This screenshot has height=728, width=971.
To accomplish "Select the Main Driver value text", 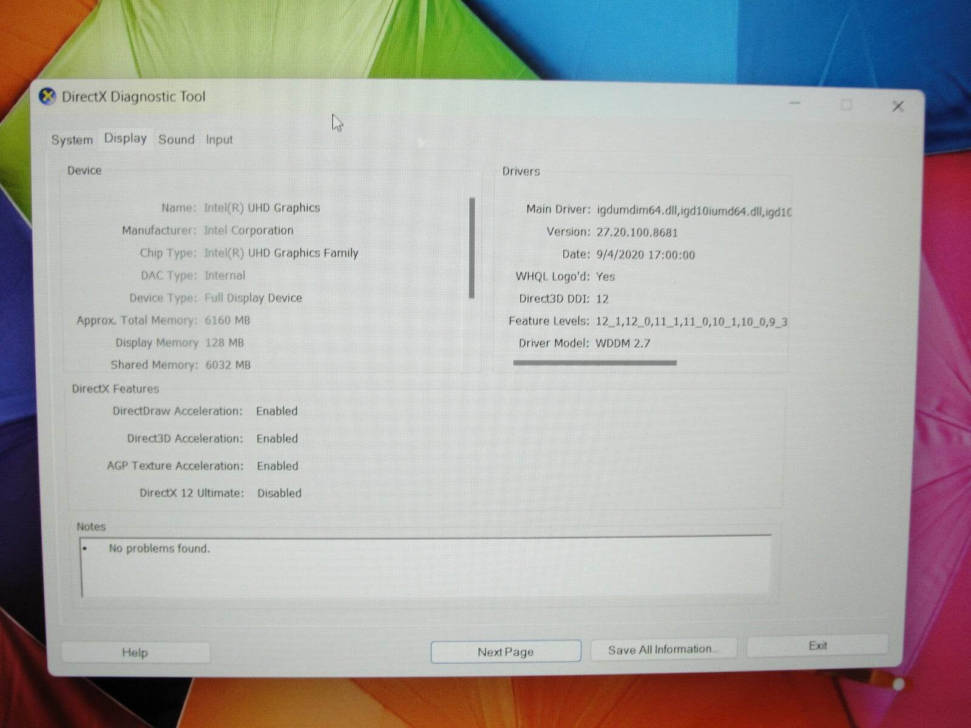I will point(692,210).
